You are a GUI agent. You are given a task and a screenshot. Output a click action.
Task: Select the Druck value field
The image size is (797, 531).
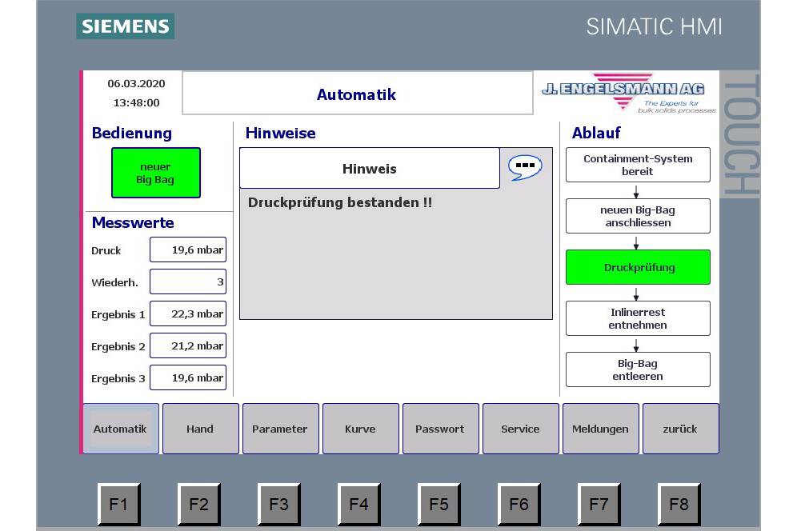[187, 250]
